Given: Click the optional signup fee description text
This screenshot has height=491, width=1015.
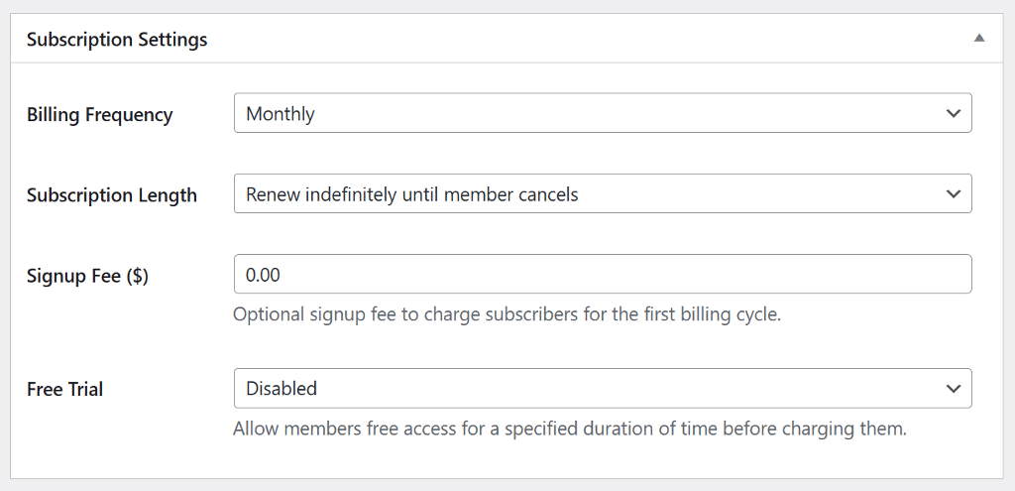Looking at the screenshot, I should click(x=507, y=315).
